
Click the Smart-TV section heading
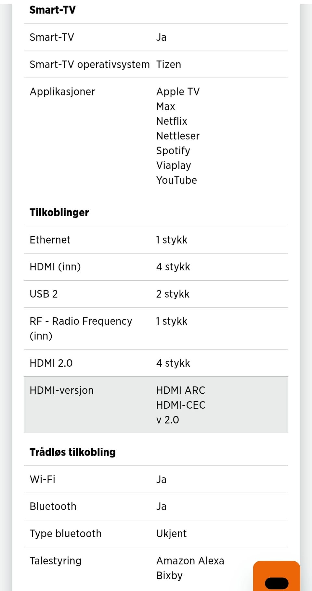pos(52,10)
